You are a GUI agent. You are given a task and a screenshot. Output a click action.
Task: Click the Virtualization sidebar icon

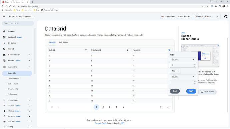click(x=4, y=100)
